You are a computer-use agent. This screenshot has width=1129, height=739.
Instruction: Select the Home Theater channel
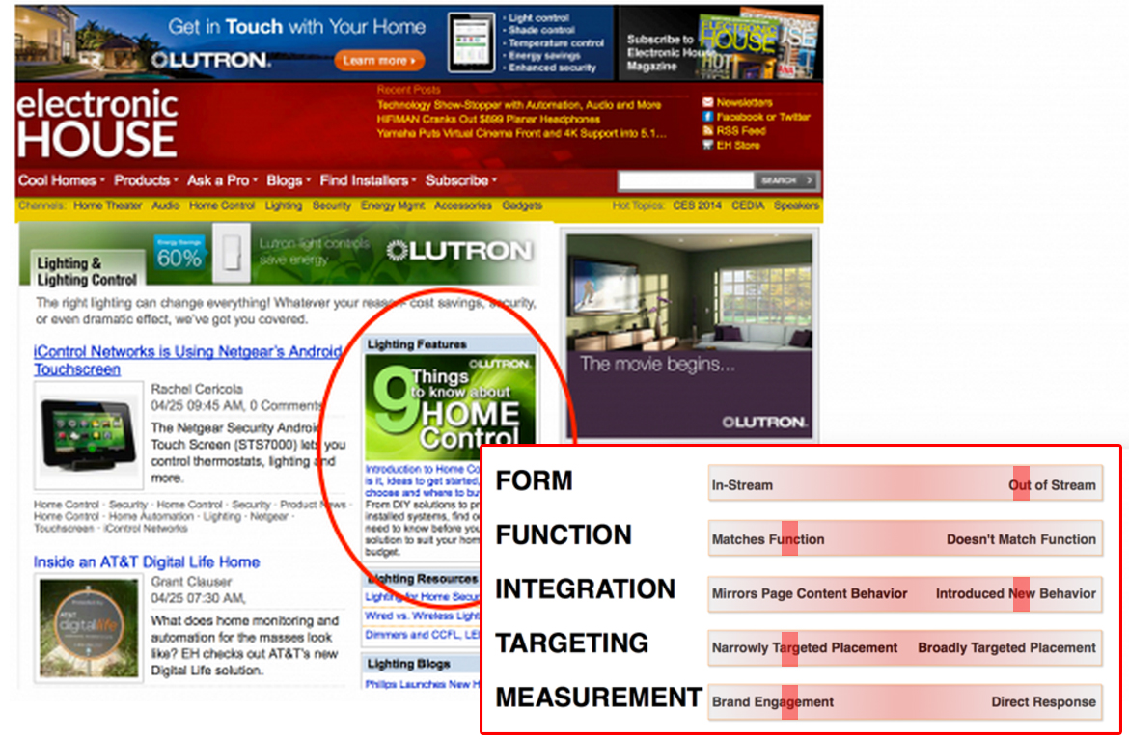tap(107, 205)
